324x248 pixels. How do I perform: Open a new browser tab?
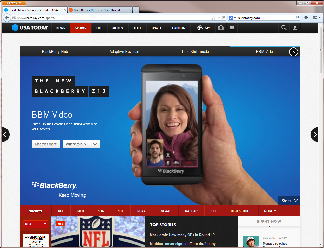tap(136, 10)
